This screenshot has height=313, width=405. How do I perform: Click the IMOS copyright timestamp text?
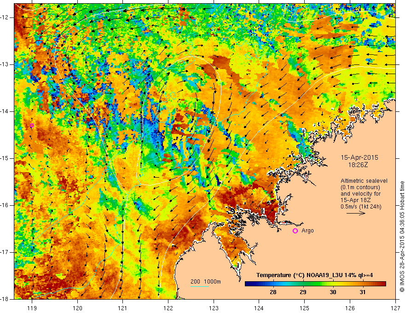(402, 236)
